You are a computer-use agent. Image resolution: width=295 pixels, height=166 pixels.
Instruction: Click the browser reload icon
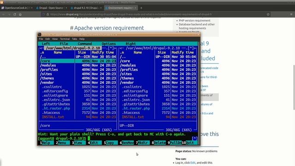(15, 14)
